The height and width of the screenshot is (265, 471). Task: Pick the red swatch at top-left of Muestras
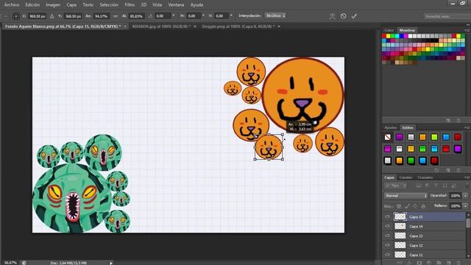pyautogui.click(x=384, y=36)
